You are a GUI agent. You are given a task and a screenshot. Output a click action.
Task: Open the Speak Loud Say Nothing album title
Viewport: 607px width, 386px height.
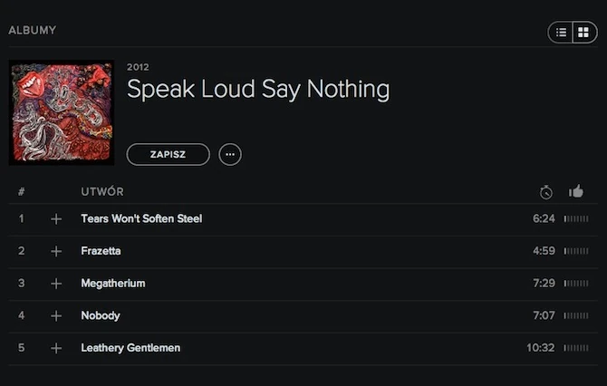[x=258, y=89]
